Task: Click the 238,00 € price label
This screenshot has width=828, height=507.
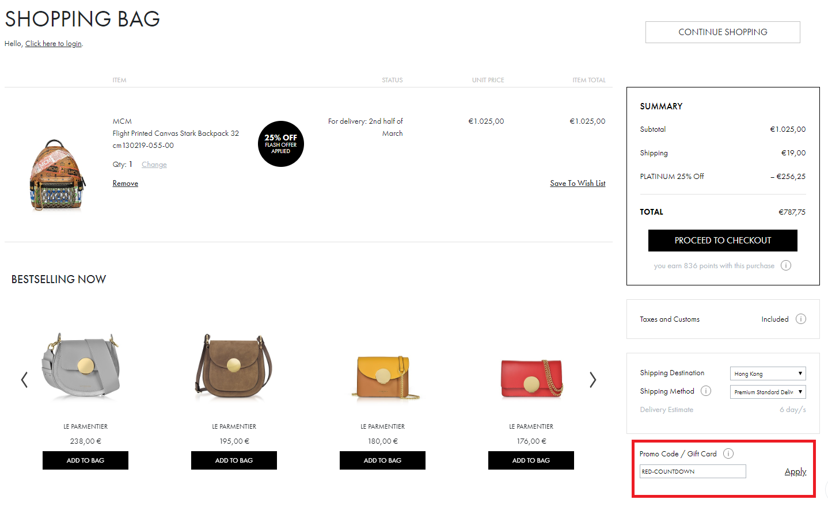Action: click(x=85, y=441)
